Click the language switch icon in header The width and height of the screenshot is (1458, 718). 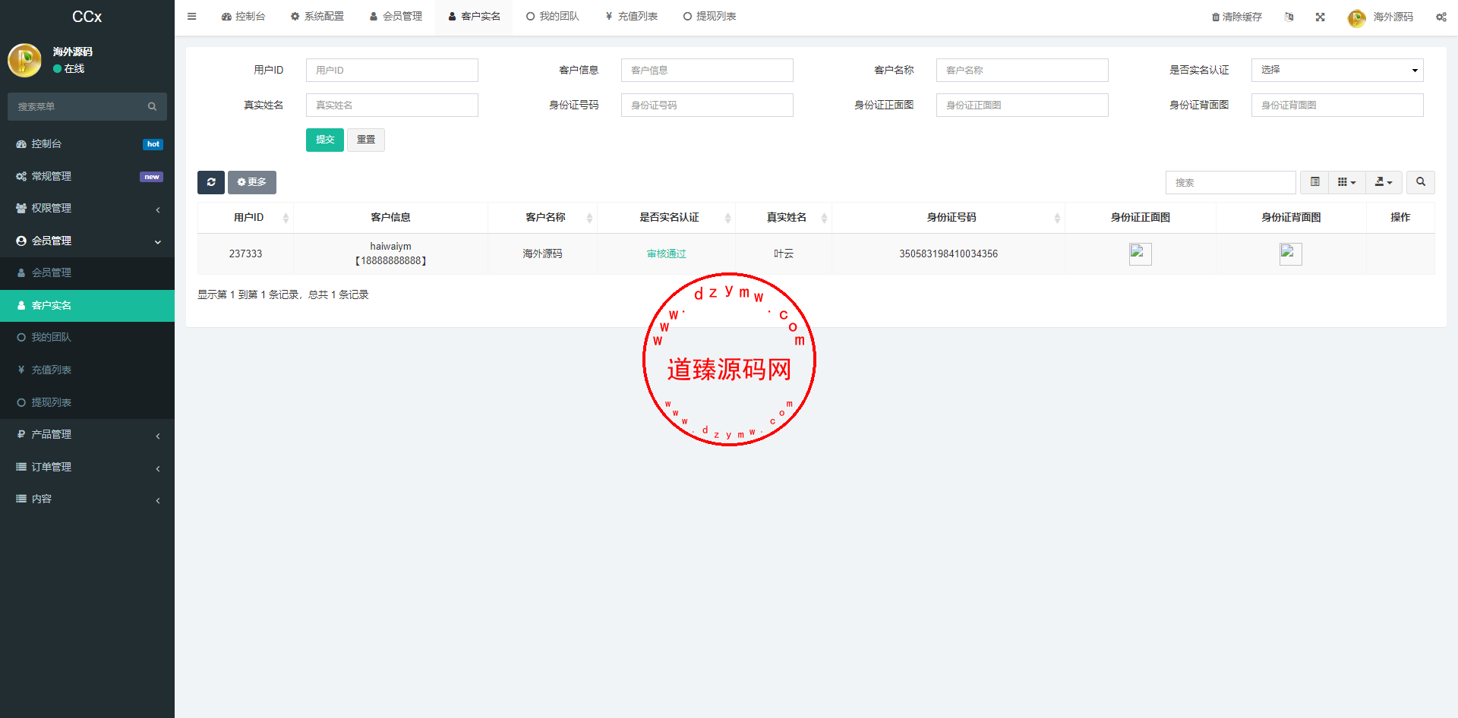click(x=1289, y=17)
